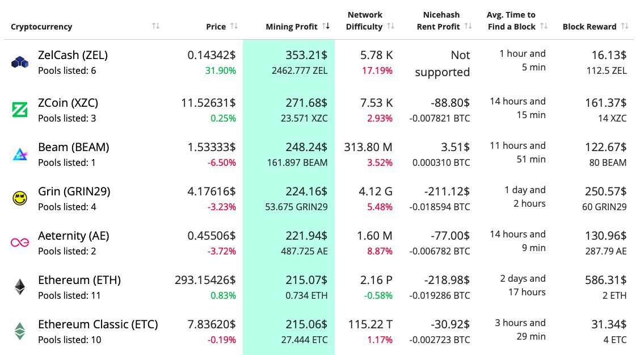Click the green ZCoin Z logo
This screenshot has height=355, width=640.
[x=20, y=110]
